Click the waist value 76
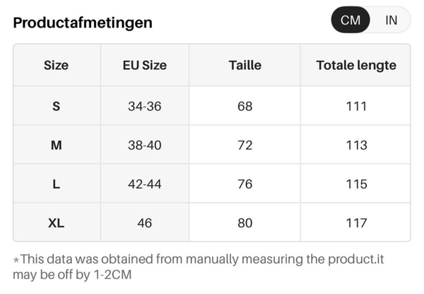The image size is (424, 294). click(x=245, y=184)
